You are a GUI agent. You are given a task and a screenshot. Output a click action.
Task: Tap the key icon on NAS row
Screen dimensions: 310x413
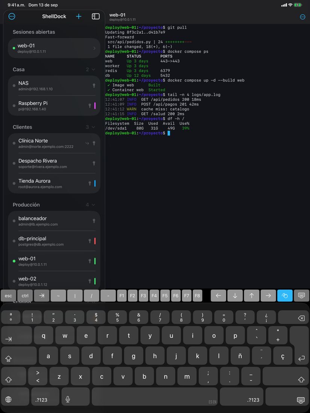pos(94,86)
